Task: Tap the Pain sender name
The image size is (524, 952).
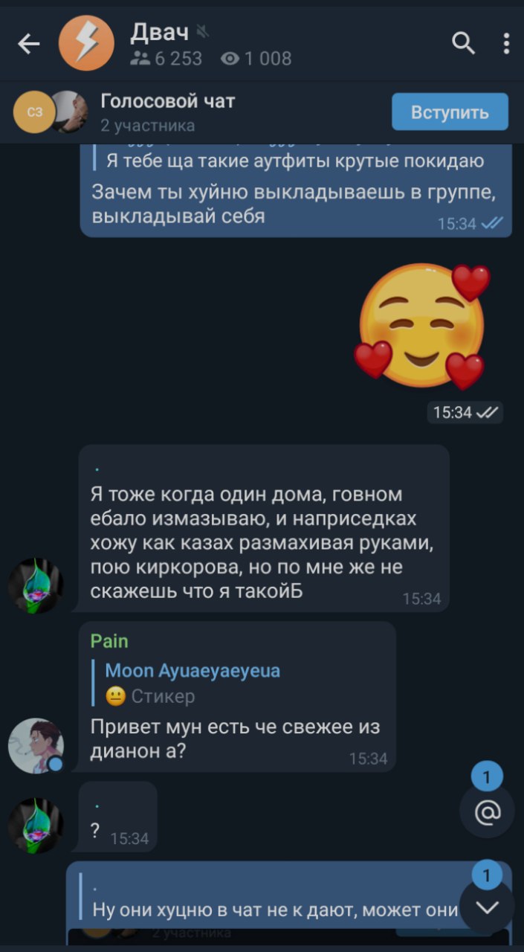Action: coord(109,641)
